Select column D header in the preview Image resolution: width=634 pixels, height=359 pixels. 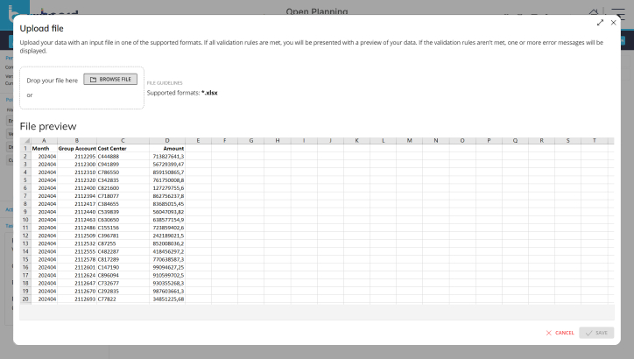tap(167, 140)
